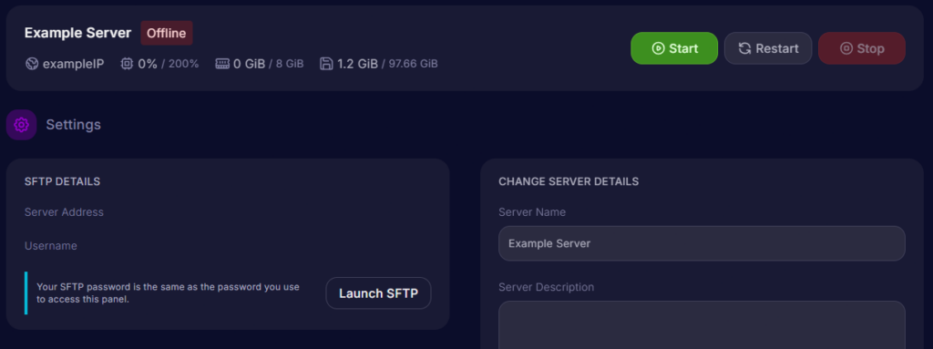The height and width of the screenshot is (349, 933).
Task: Click the SFTP password notice text
Action: click(x=168, y=293)
